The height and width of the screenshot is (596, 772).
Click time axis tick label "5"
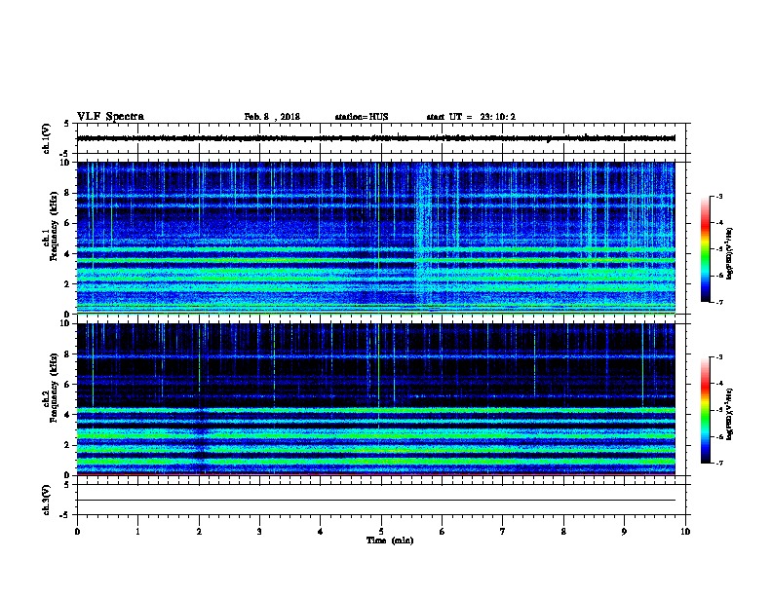click(x=381, y=532)
